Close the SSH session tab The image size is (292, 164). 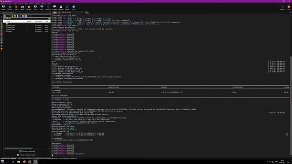[x=83, y=13]
